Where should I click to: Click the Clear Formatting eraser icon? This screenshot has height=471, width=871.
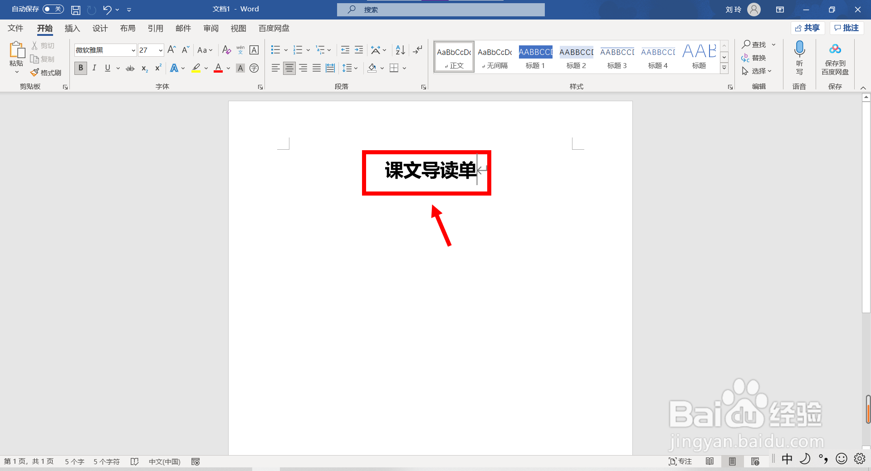point(226,50)
